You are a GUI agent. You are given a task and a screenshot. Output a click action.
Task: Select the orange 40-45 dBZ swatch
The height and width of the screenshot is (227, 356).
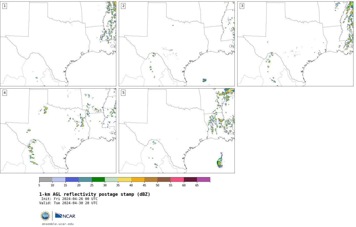(x=138, y=180)
